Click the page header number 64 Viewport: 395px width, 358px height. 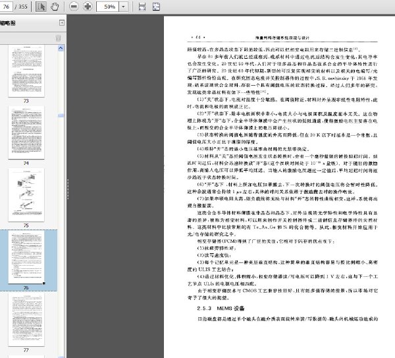(198, 38)
